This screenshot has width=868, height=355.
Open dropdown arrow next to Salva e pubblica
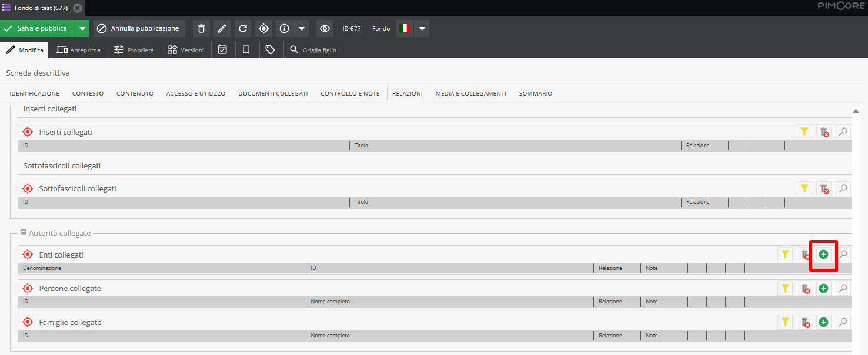(x=82, y=28)
